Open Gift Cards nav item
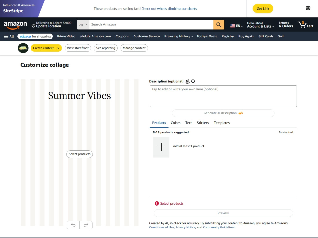This screenshot has height=238, width=318. (266, 36)
